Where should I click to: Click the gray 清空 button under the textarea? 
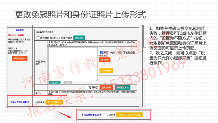tap(68, 82)
